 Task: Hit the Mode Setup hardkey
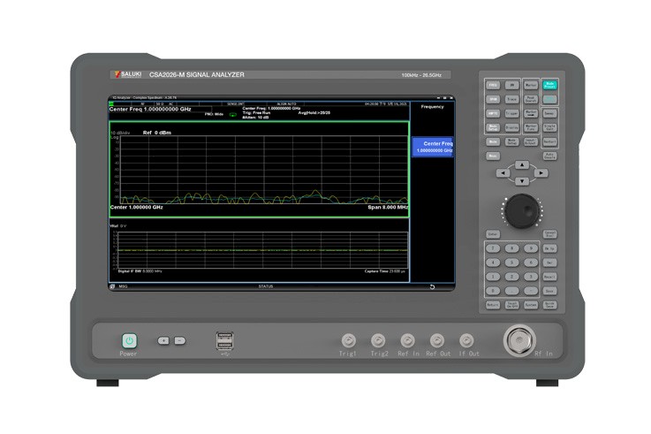pos(512,141)
